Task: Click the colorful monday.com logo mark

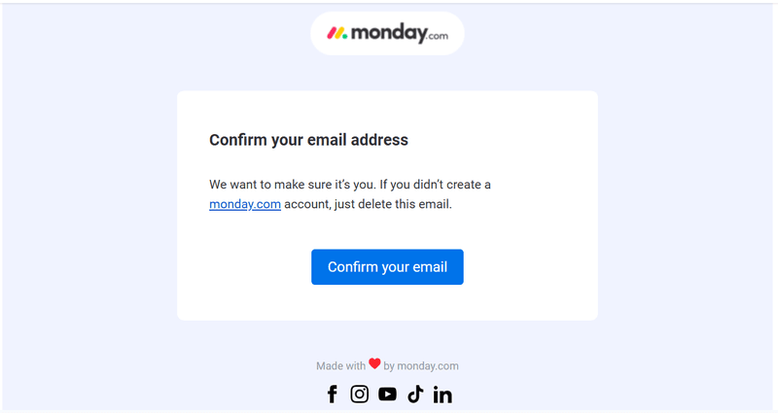Action: pos(336,33)
